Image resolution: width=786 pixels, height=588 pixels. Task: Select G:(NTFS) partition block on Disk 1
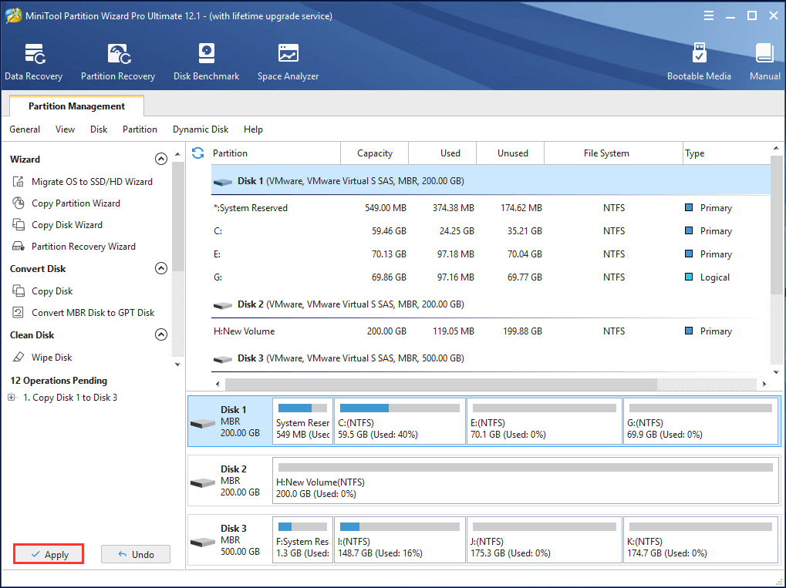[700, 422]
